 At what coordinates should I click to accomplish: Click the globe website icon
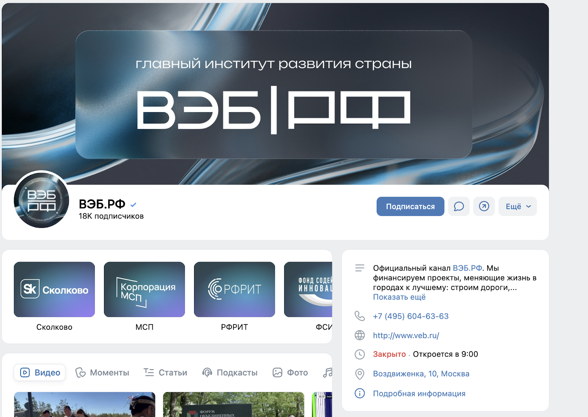coord(359,335)
